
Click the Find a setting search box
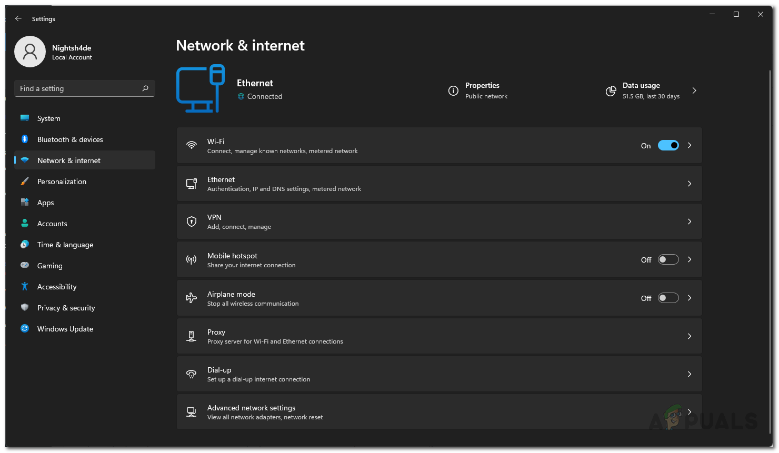84,88
